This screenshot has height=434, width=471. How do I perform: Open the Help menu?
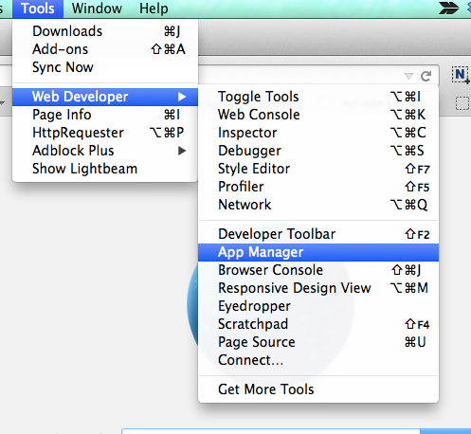pos(154,9)
